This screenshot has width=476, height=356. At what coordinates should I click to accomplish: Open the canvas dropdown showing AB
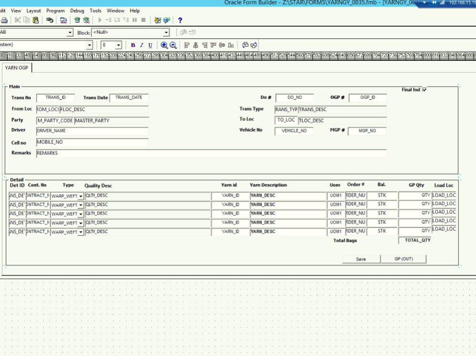point(70,32)
